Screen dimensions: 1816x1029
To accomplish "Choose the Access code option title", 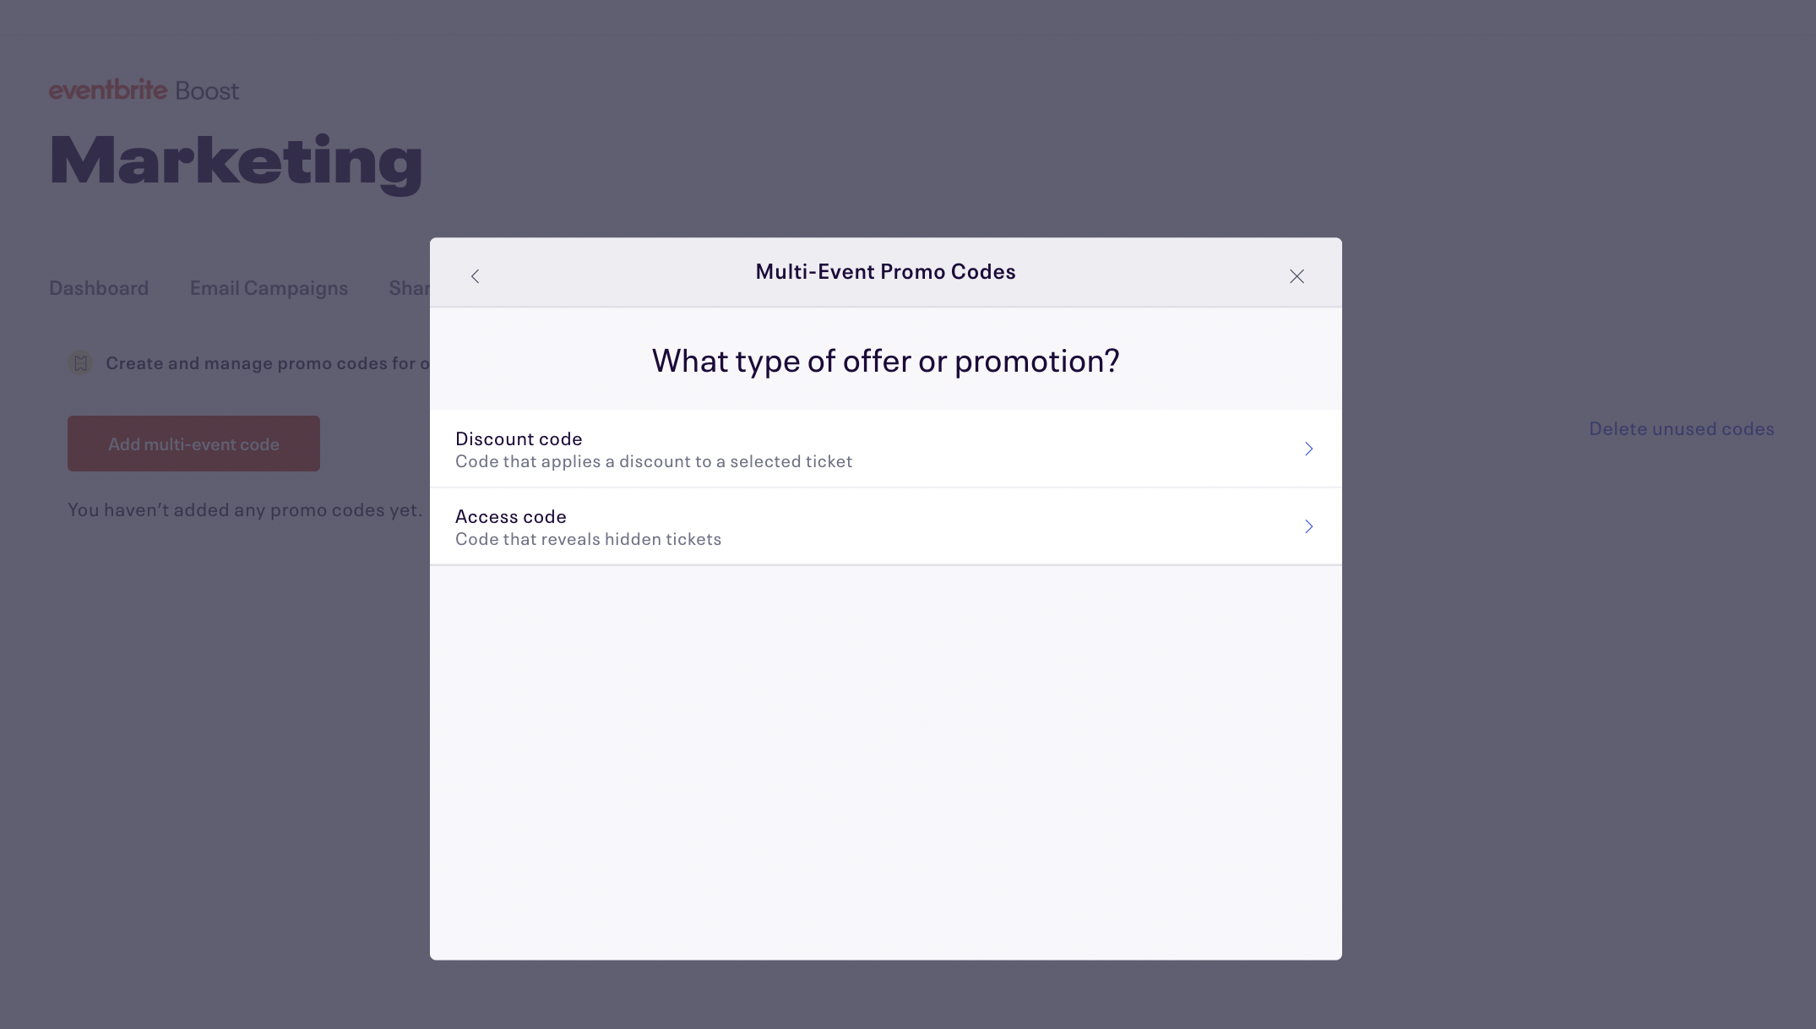I will [510, 516].
